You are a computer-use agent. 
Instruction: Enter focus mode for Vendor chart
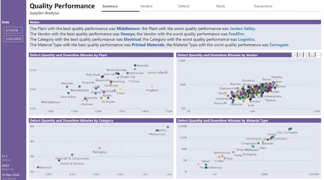click(312, 55)
